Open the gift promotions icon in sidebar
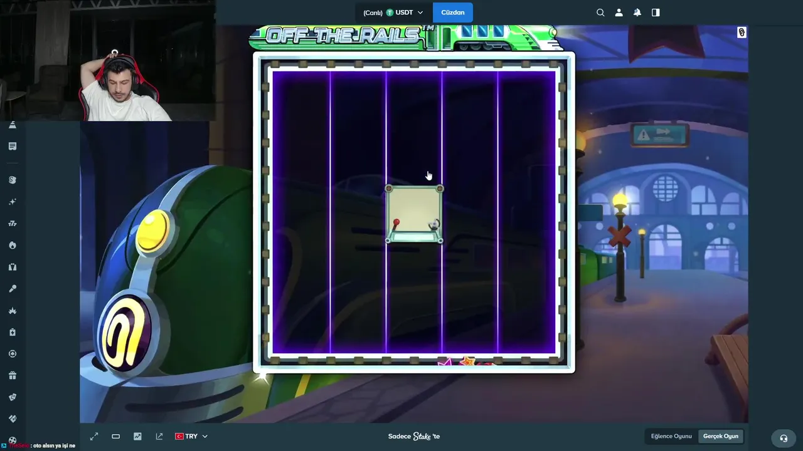The image size is (803, 451). coord(13,375)
